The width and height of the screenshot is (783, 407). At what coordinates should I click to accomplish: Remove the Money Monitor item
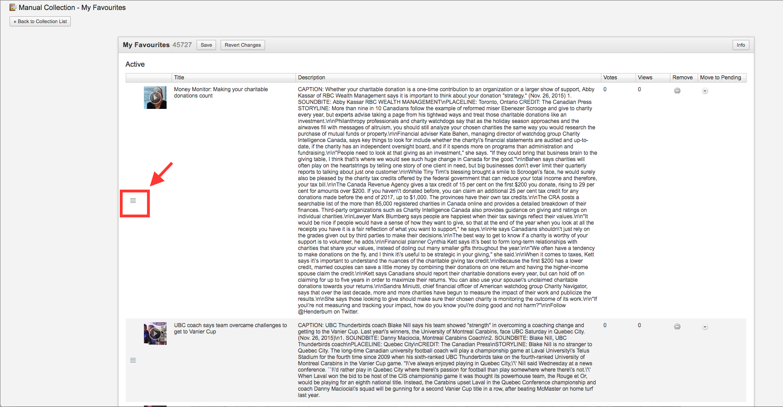tap(677, 91)
